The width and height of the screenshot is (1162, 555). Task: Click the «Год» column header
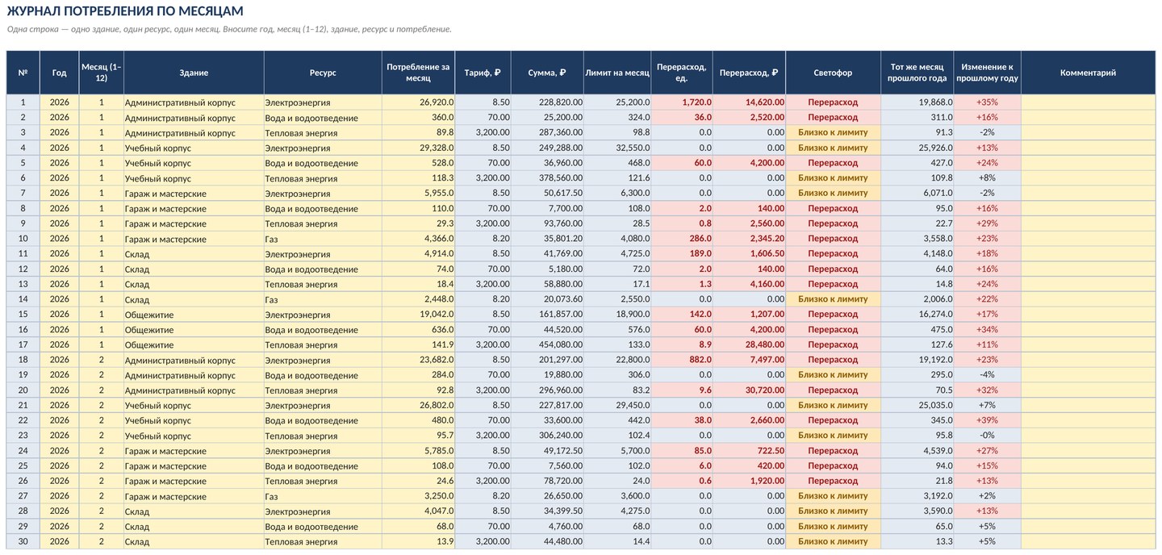[x=60, y=73]
